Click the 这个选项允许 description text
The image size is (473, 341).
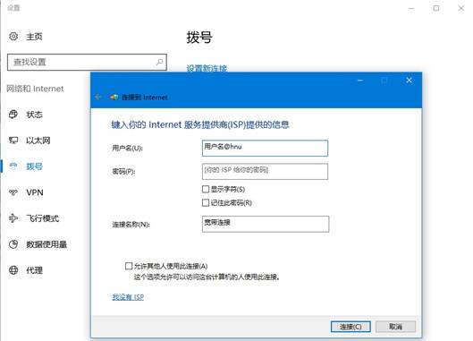point(207,277)
